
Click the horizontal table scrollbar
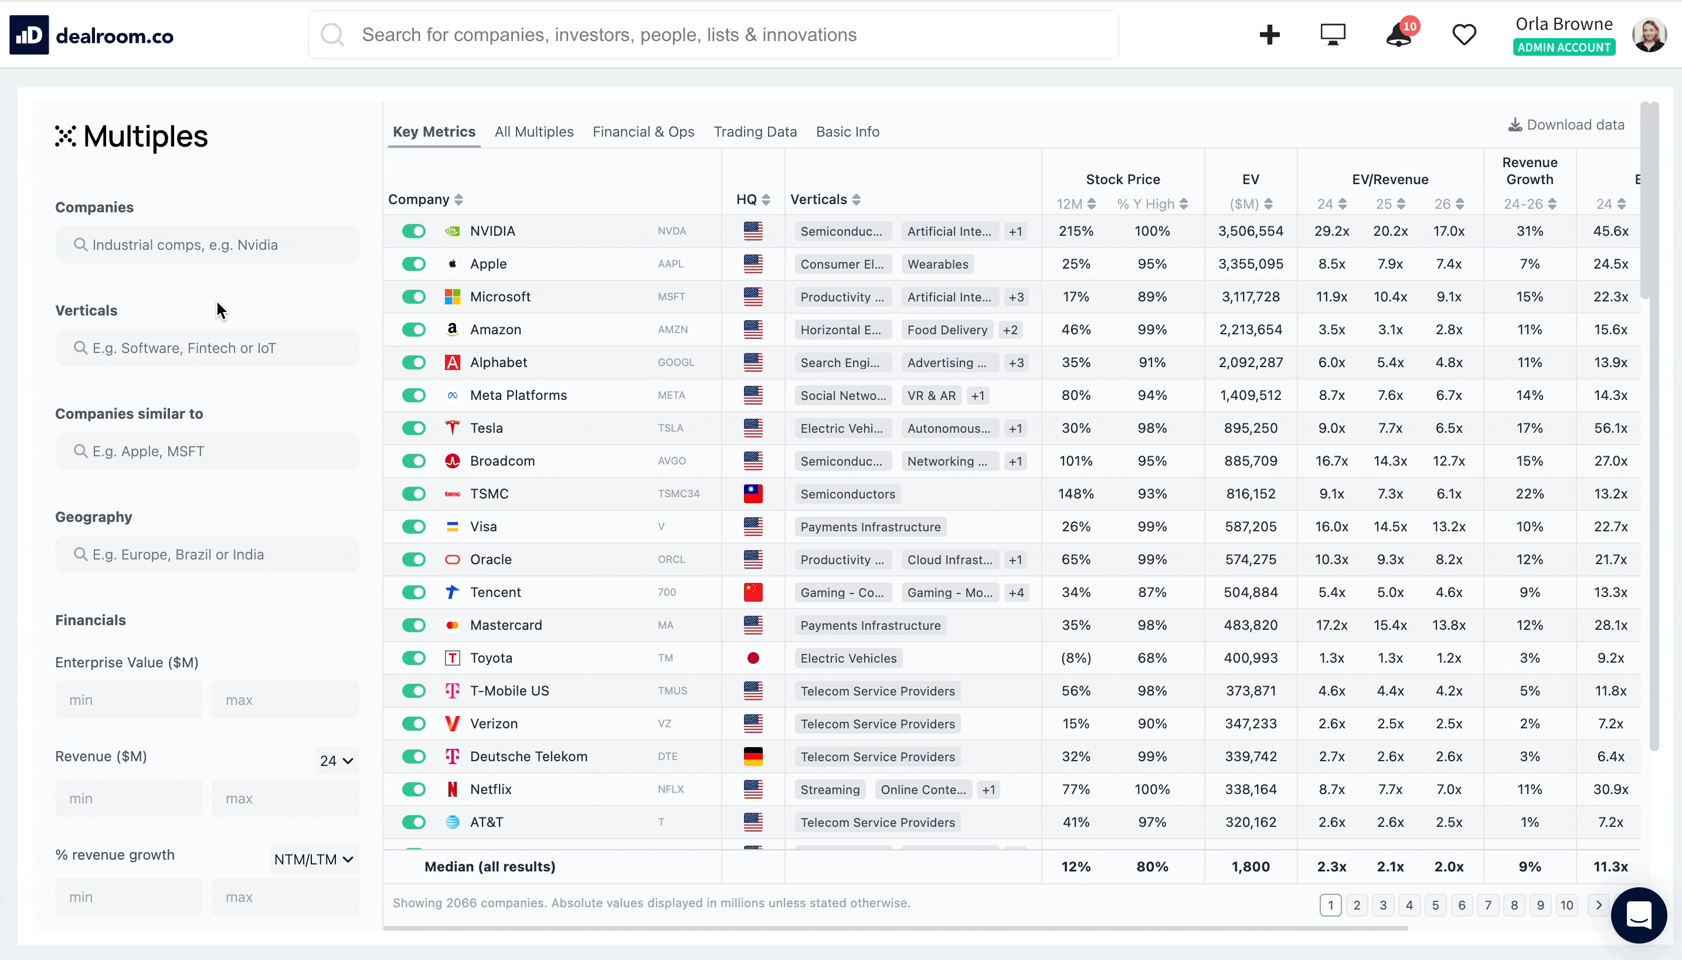pyautogui.click(x=895, y=928)
